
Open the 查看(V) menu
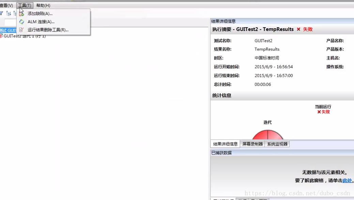pyautogui.click(x=6, y=5)
